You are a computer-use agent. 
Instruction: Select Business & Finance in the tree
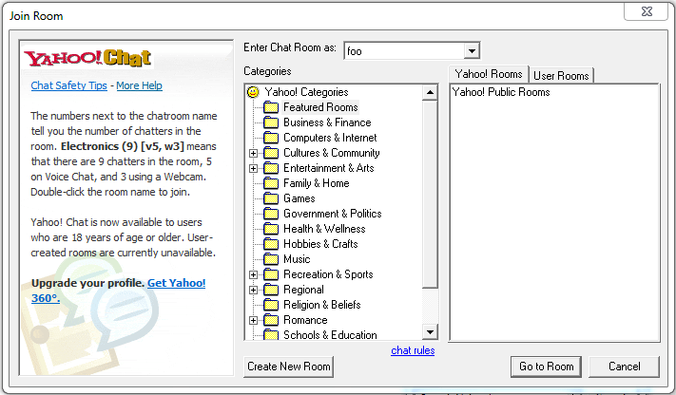327,122
